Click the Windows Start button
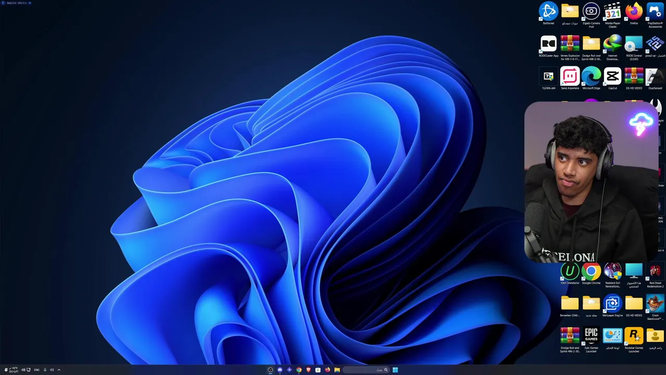Image resolution: width=666 pixels, height=375 pixels. point(395,370)
